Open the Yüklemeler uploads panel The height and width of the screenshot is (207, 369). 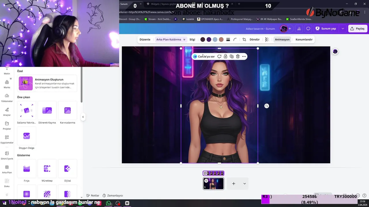[7, 98]
